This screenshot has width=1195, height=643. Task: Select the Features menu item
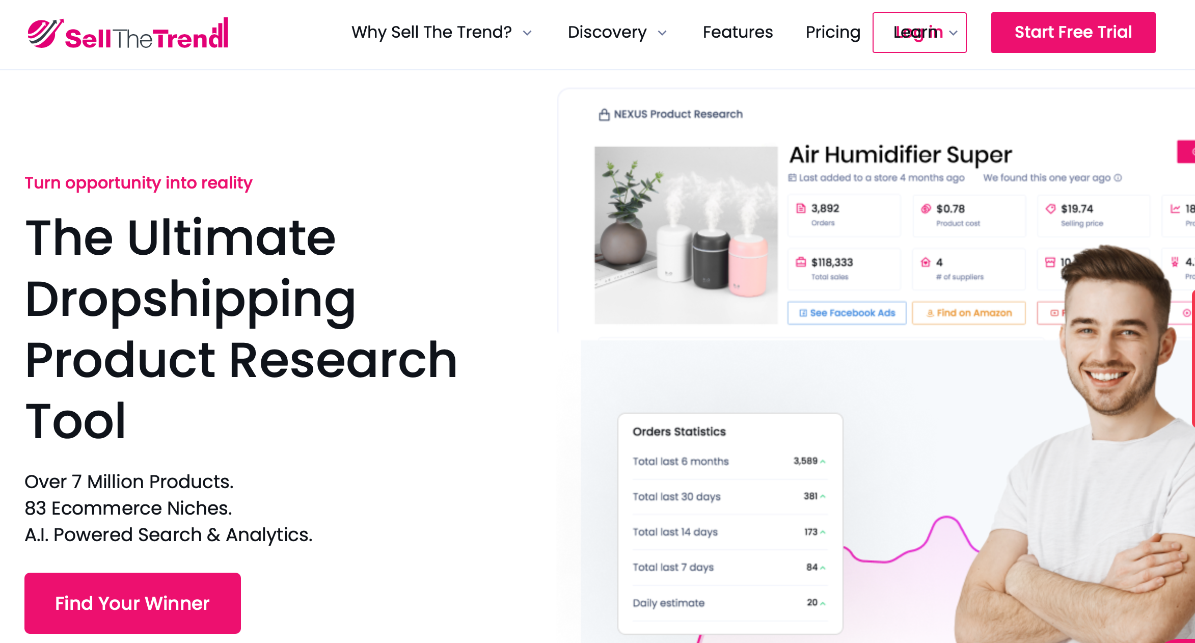737,33
